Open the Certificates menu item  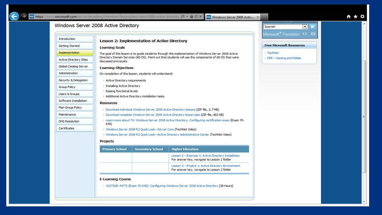[x=75, y=128]
